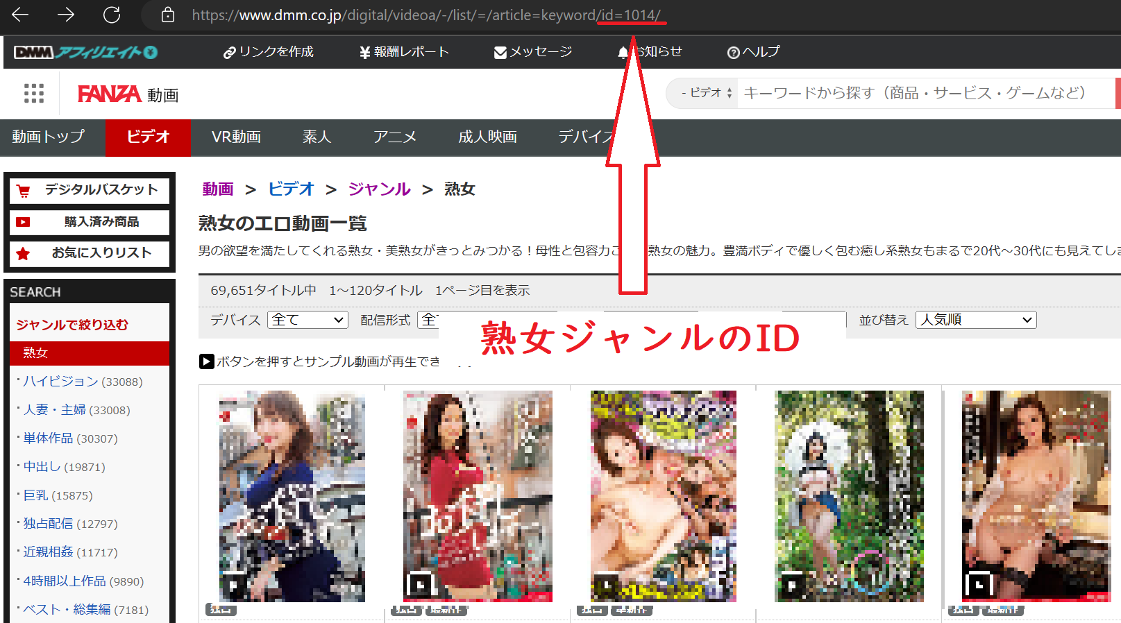Switch to the VR動画 tab
The width and height of the screenshot is (1121, 623).
click(236, 137)
